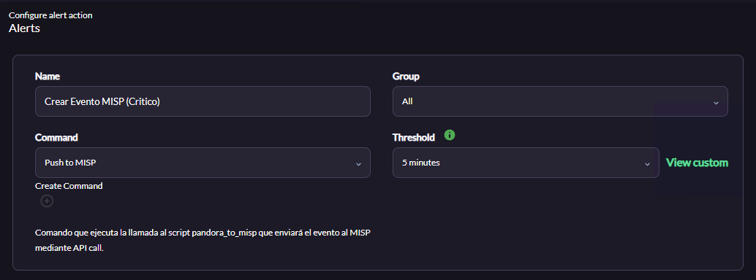Viewport: 756px width, 280px height.
Task: Expand the Push to MISP command dropdown
Action: tap(203, 163)
